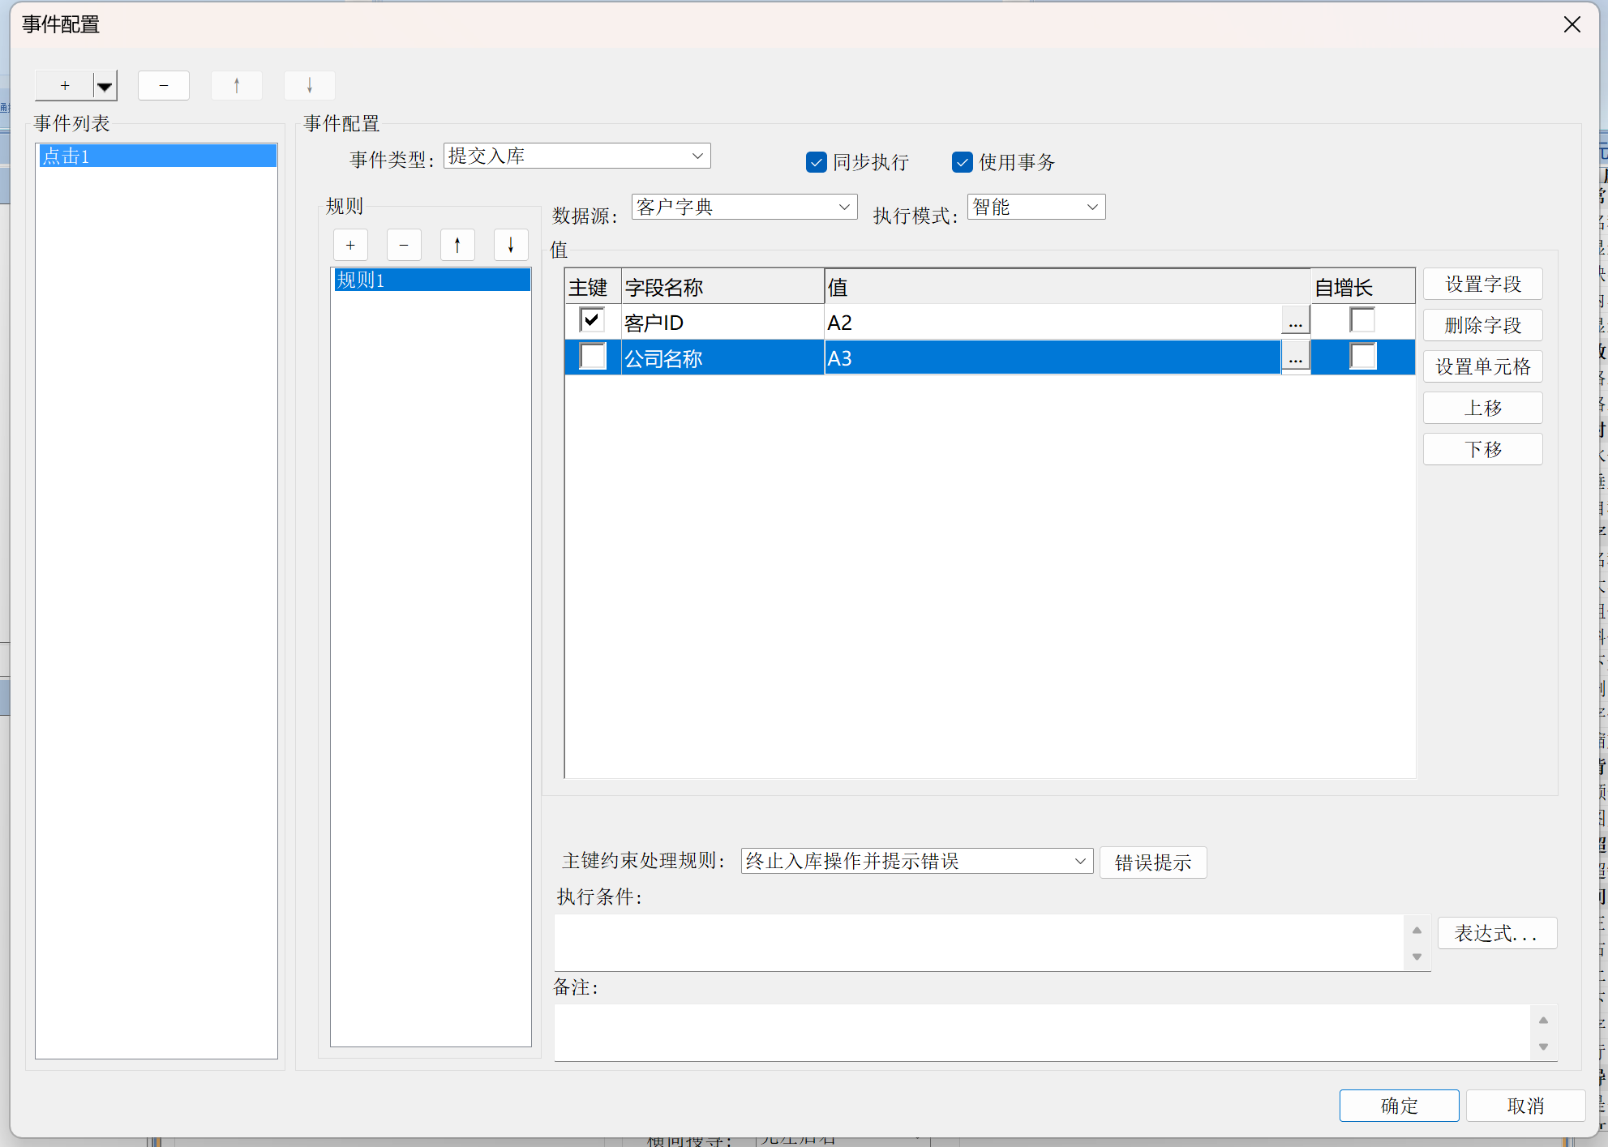Image resolution: width=1608 pixels, height=1147 pixels.
Task: Enable 自增长 checkbox for 公司名称 row
Action: pyautogui.click(x=1362, y=357)
